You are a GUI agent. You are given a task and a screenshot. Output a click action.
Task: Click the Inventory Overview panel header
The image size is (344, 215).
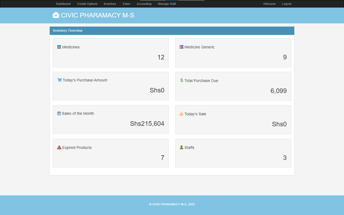coord(67,30)
